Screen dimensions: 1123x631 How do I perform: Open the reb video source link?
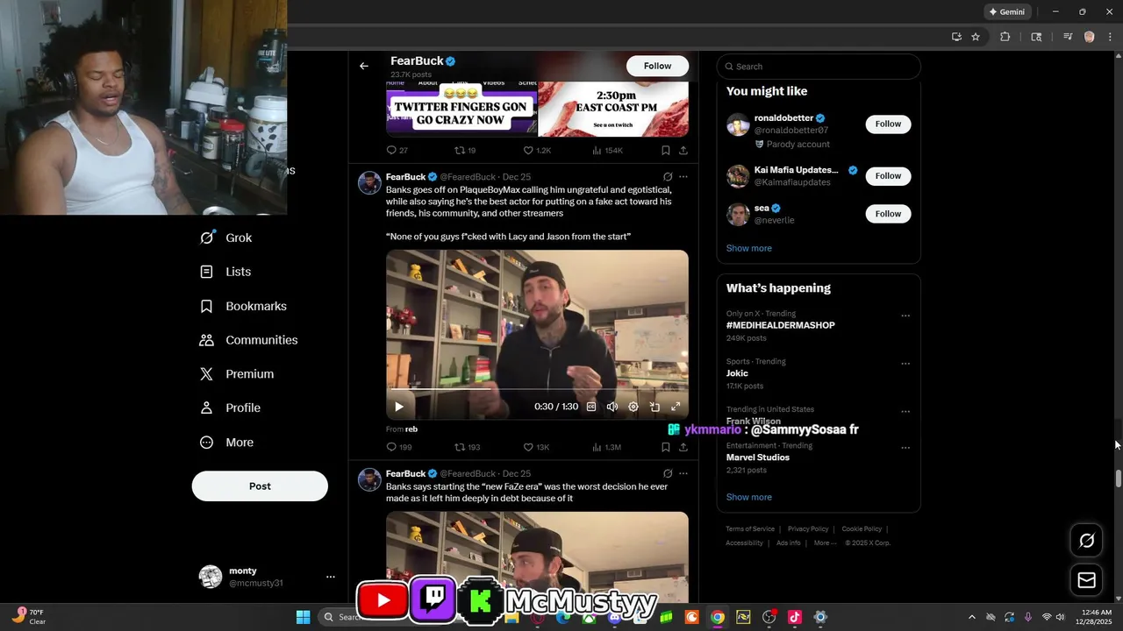pyautogui.click(x=411, y=429)
